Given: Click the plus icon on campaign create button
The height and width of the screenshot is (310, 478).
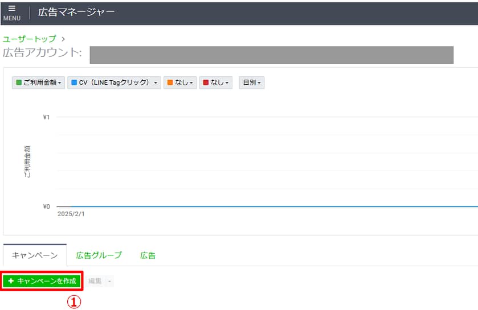Looking at the screenshot, I should (11, 281).
